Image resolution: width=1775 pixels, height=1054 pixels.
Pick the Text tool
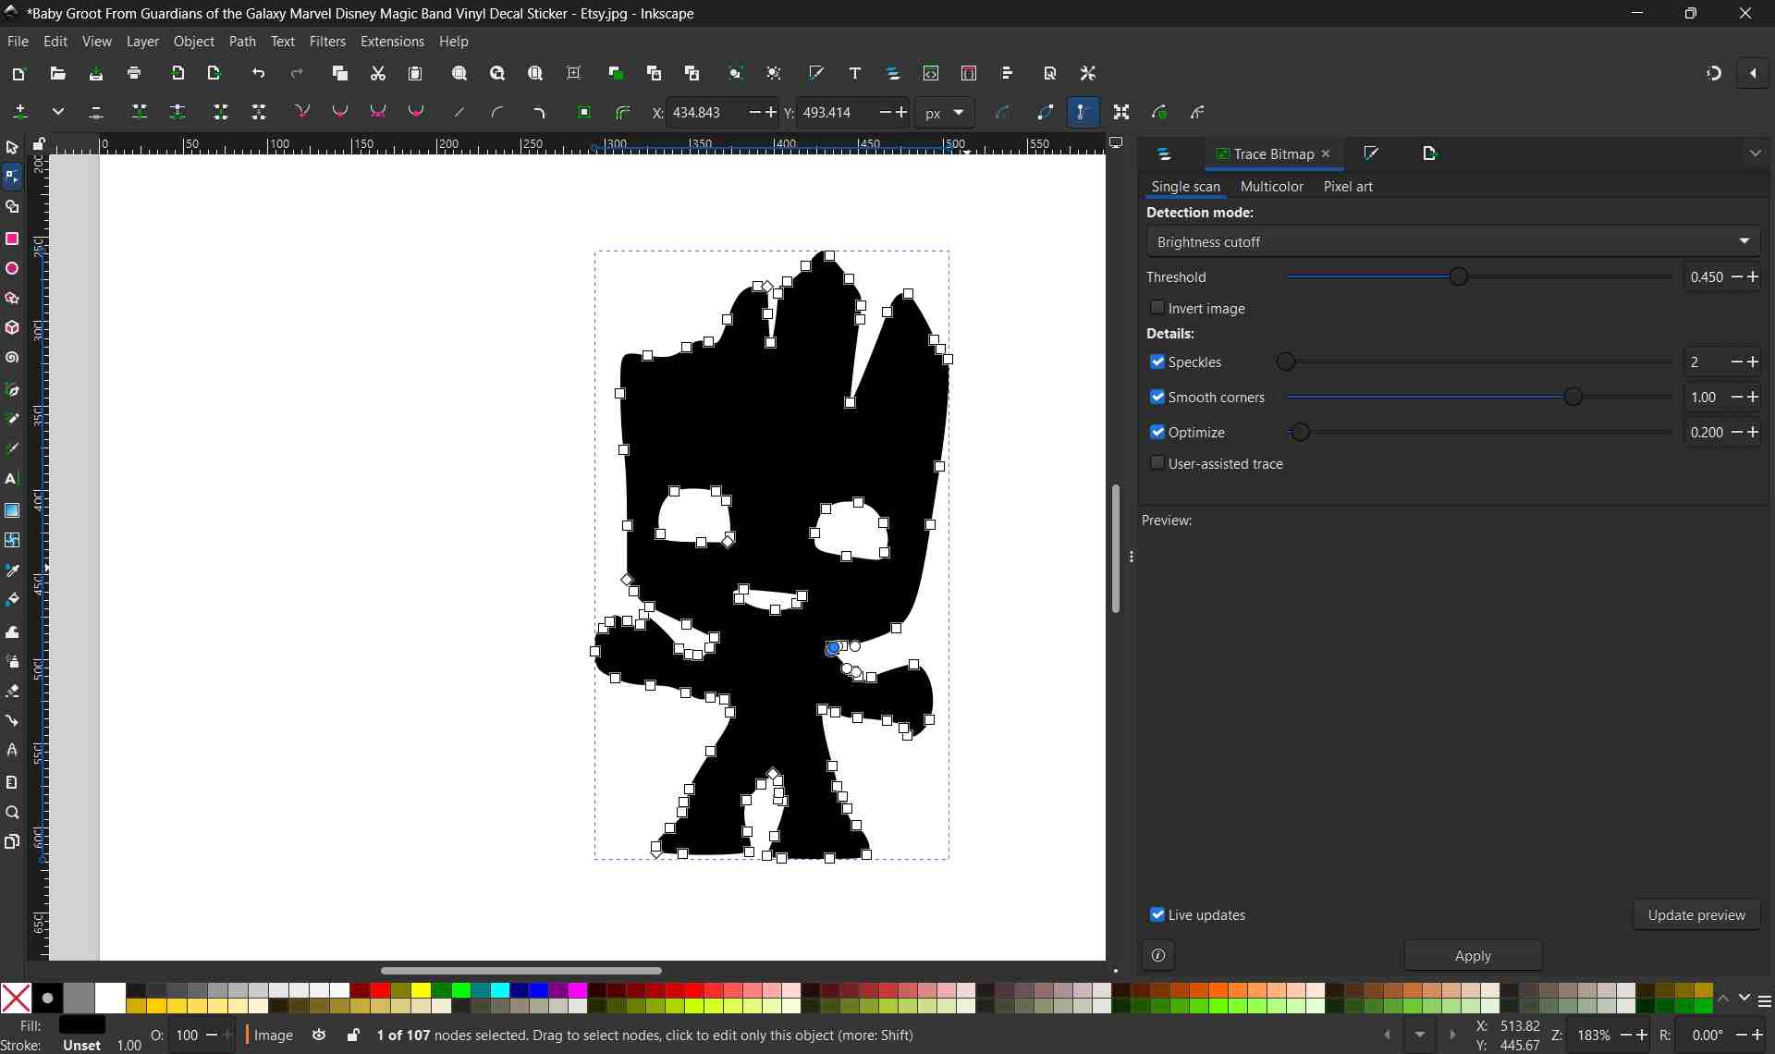pos(12,479)
